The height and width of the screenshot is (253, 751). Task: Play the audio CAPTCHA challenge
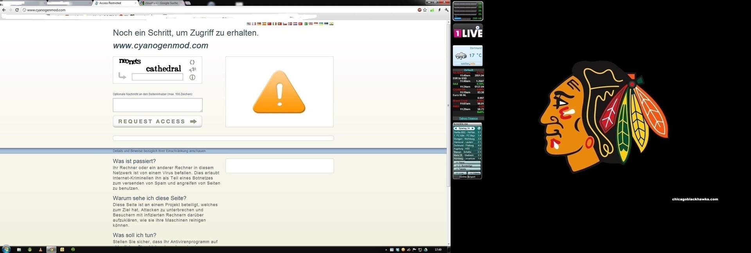[192, 69]
